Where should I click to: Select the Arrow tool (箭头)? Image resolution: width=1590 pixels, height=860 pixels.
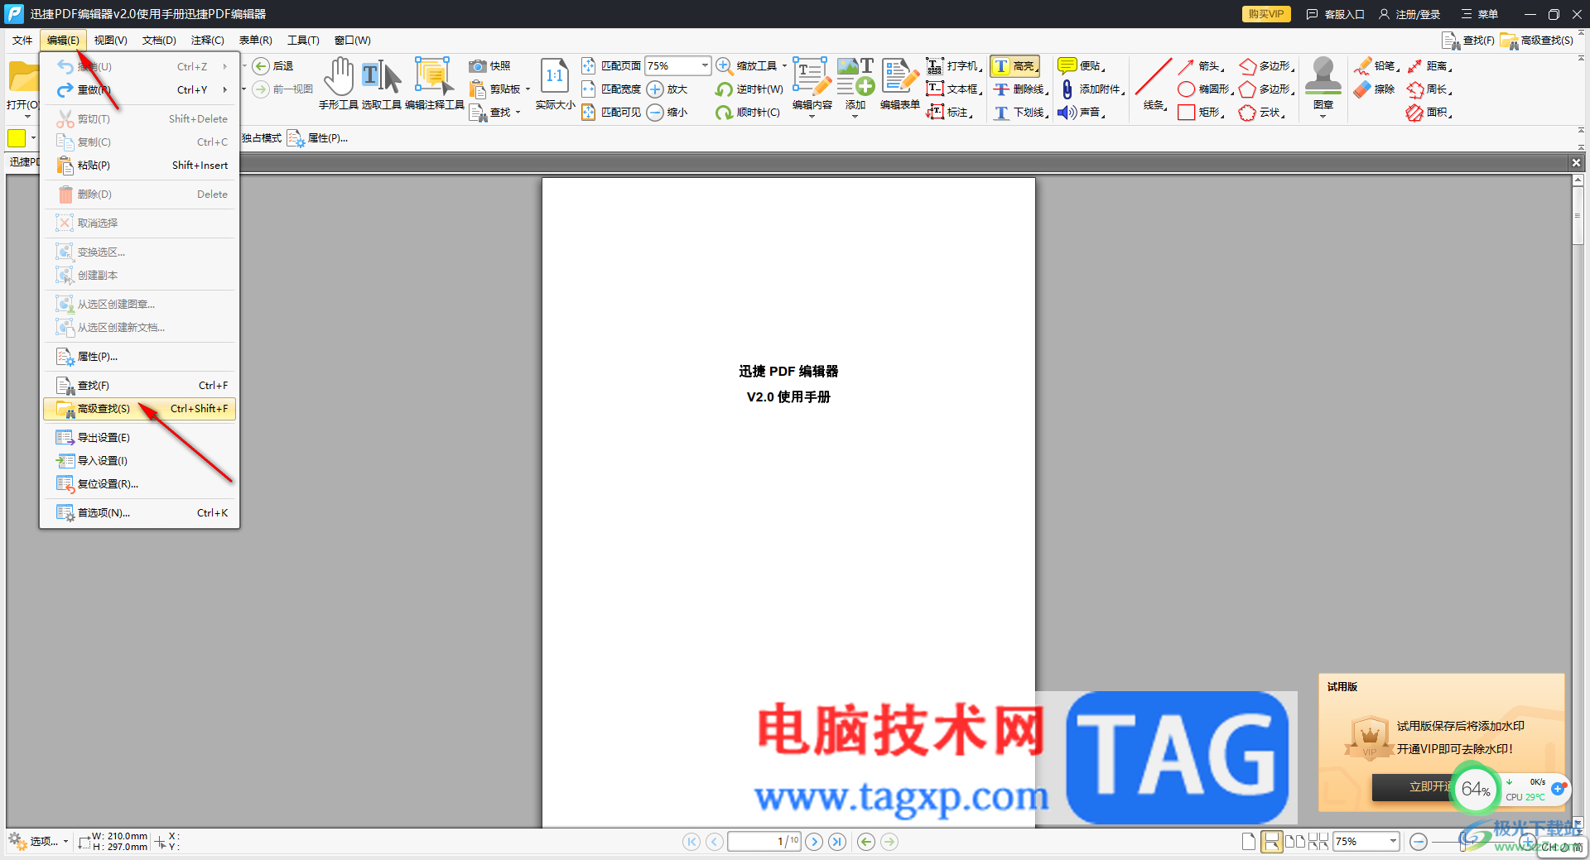click(1200, 66)
